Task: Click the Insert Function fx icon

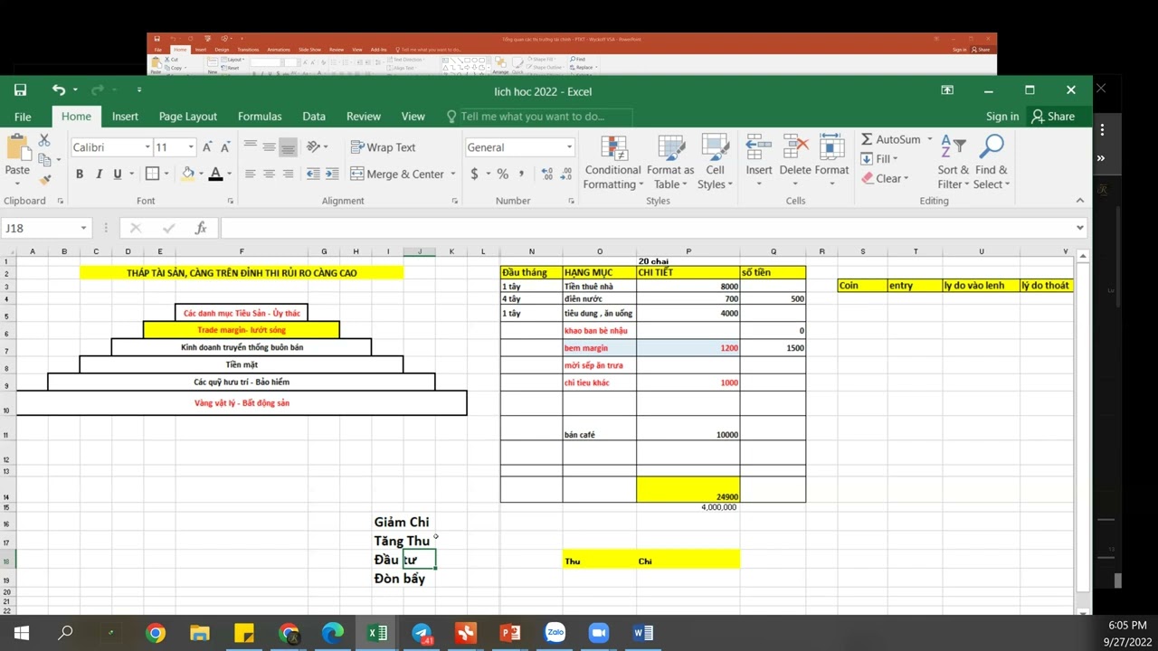Action: [201, 228]
